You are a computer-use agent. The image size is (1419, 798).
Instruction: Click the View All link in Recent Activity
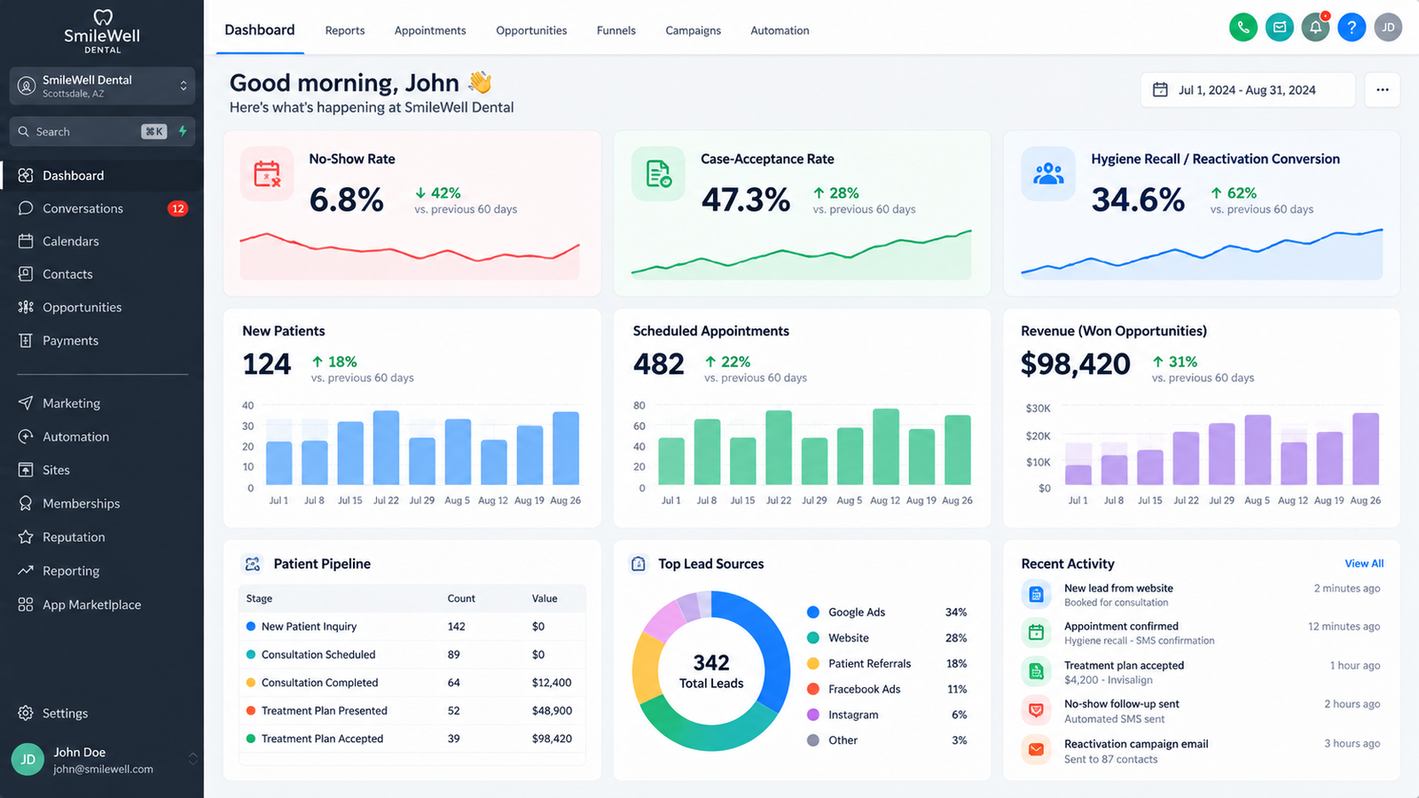click(x=1364, y=564)
